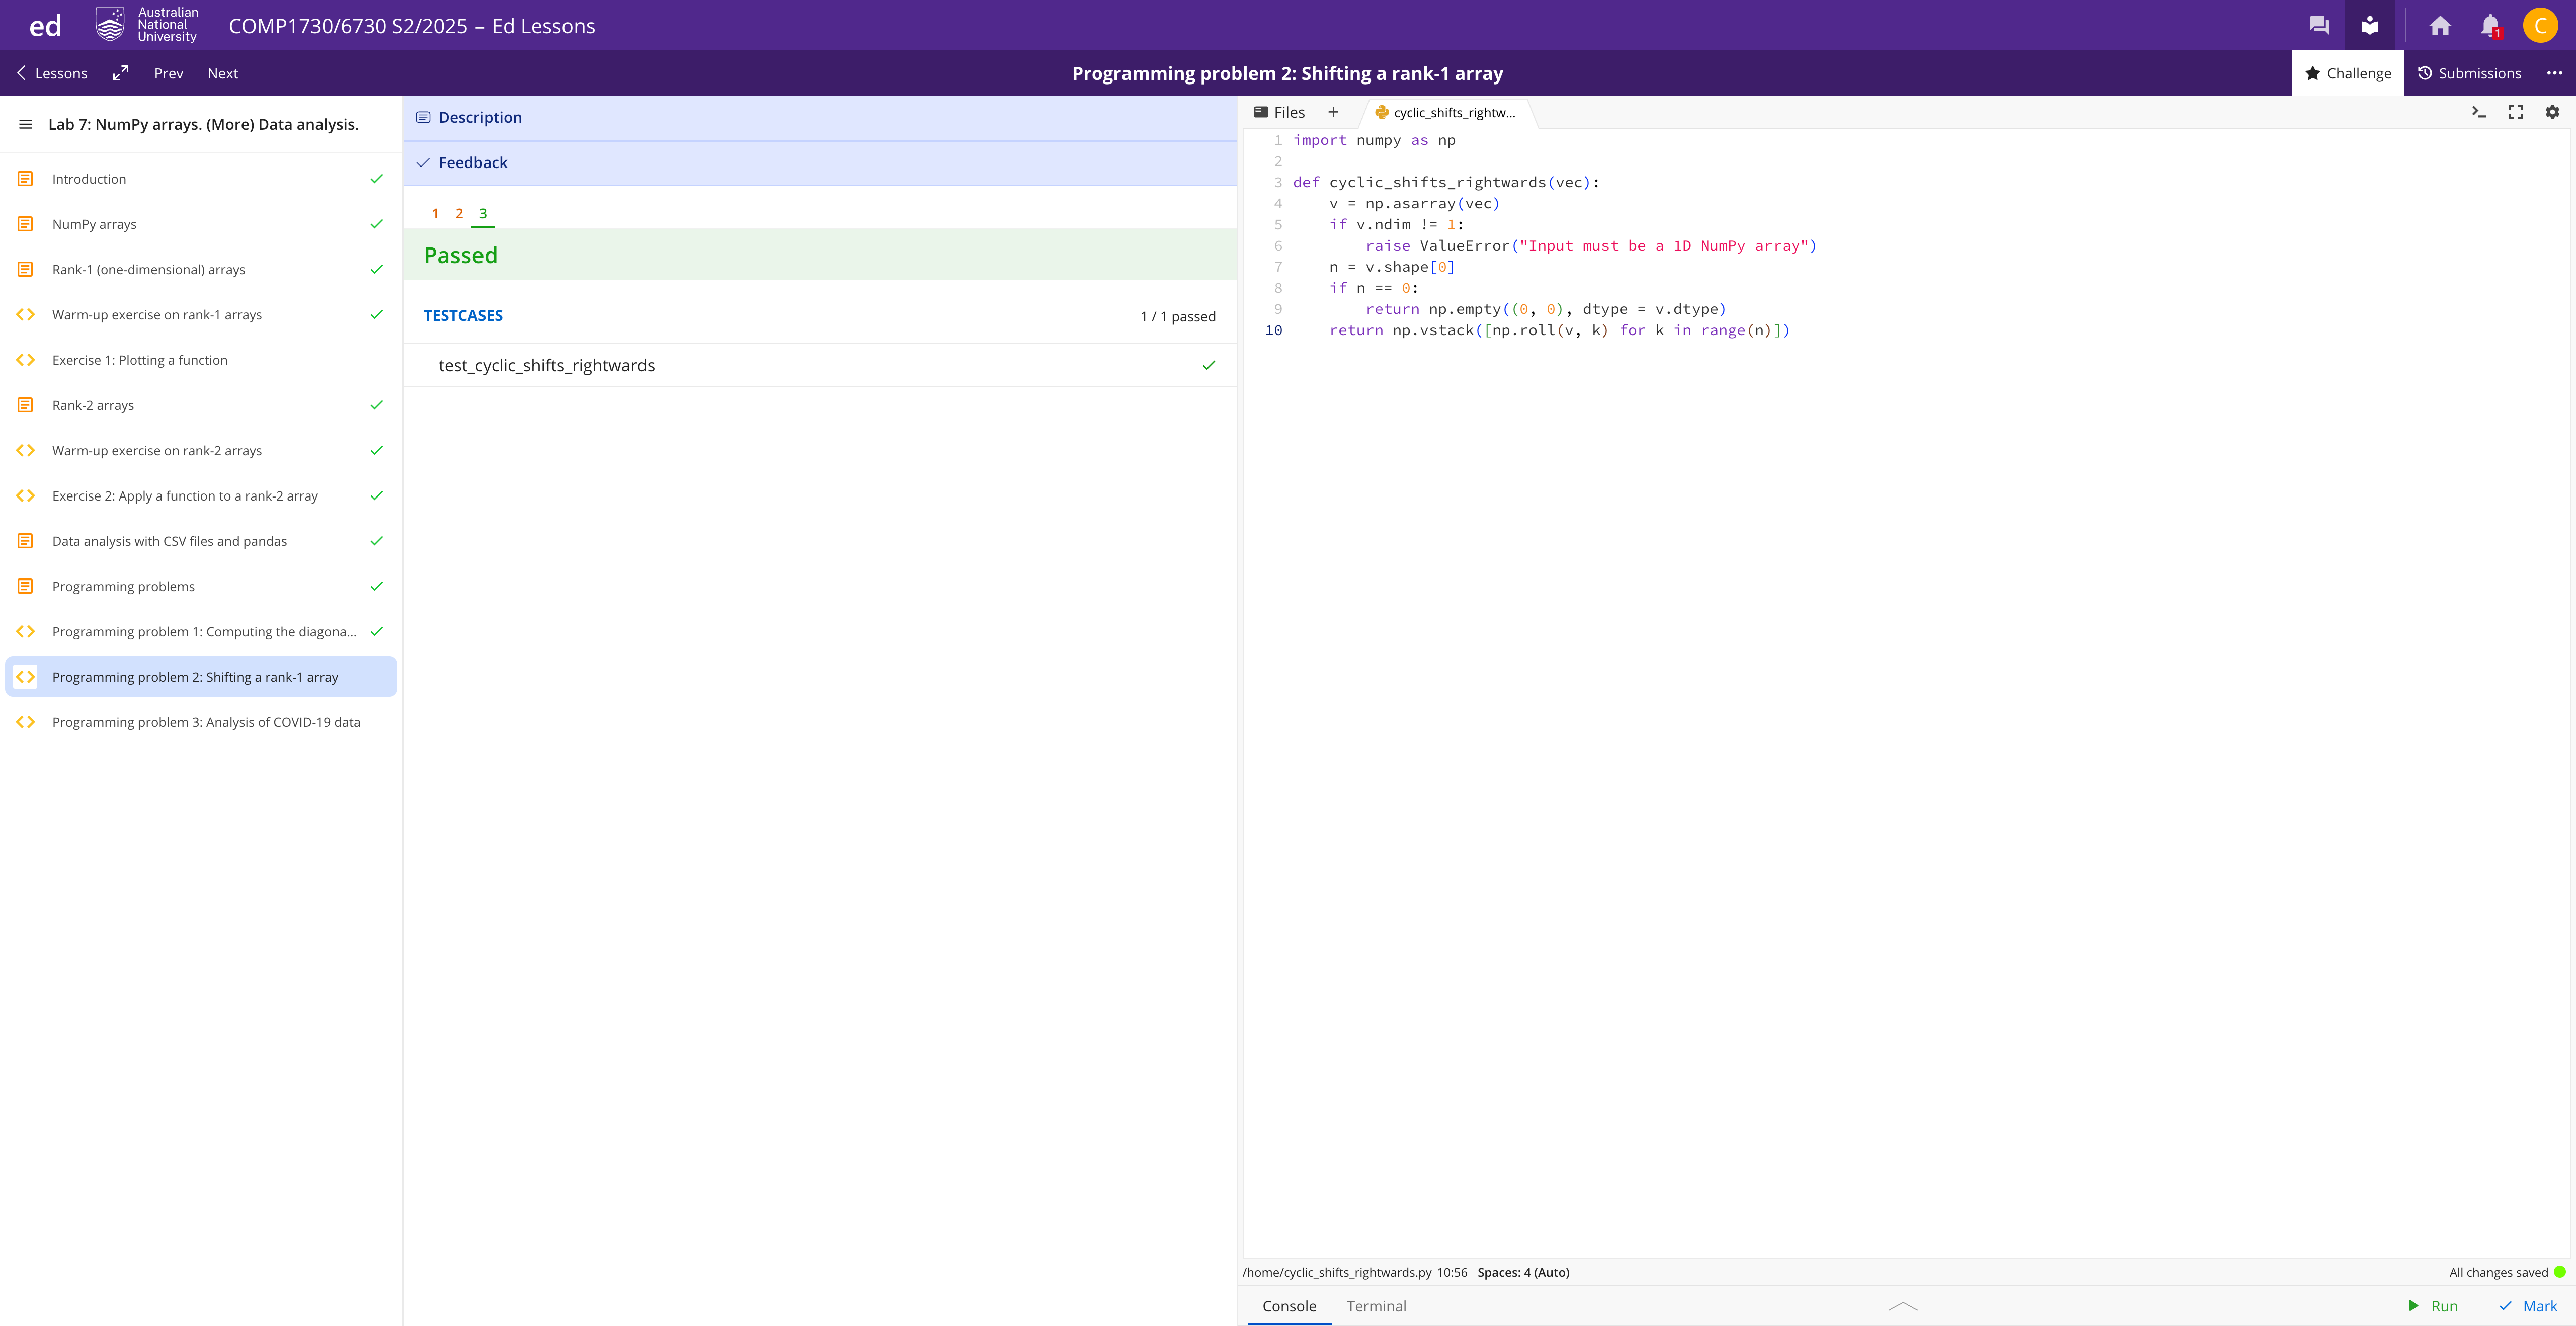Run the code
Screen dimensions: 2576x1326
[x=2432, y=1306]
